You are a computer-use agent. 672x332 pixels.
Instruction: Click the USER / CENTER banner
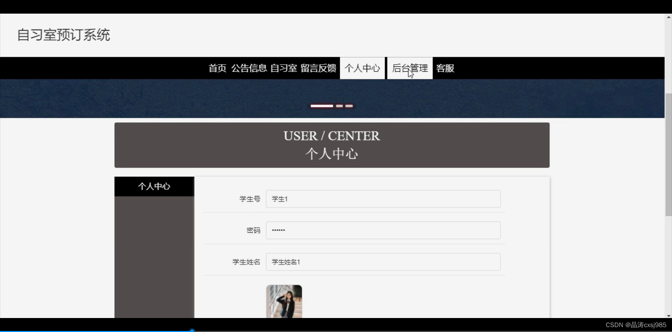click(331, 145)
